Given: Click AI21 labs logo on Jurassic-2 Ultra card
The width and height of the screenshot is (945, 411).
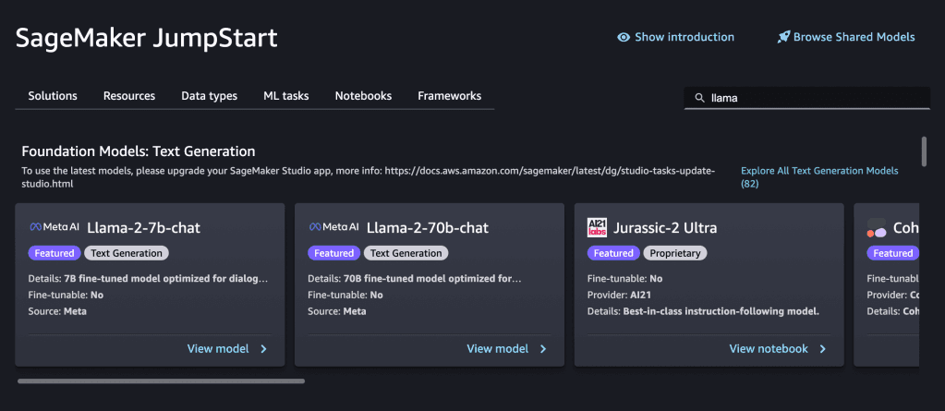Looking at the screenshot, I should [x=598, y=228].
